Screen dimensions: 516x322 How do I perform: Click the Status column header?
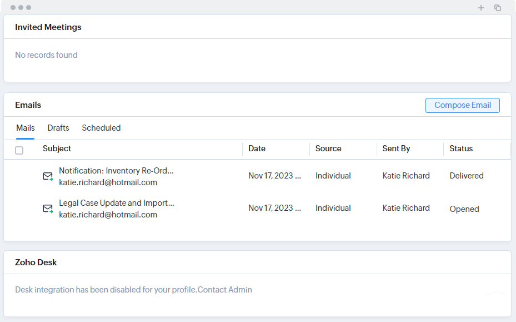[x=461, y=148]
